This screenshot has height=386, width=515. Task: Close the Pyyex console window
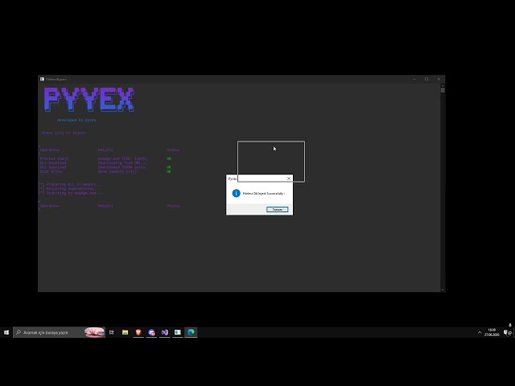(x=439, y=79)
